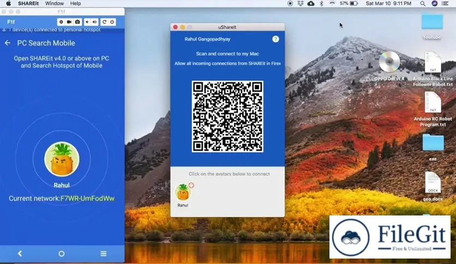Click 'Scan and connect to my Mac' text
The height and width of the screenshot is (264, 456).
tap(227, 54)
